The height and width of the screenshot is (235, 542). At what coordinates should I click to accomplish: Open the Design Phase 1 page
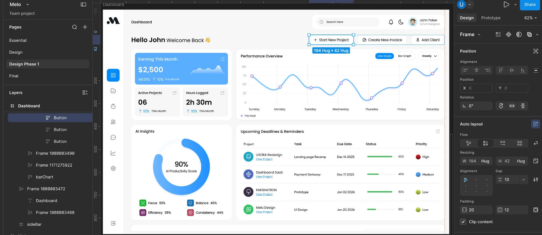click(48, 64)
